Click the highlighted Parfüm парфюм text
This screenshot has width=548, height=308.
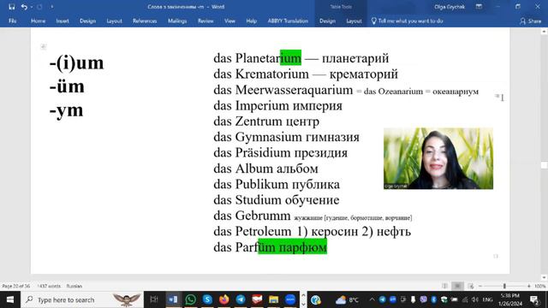point(292,247)
